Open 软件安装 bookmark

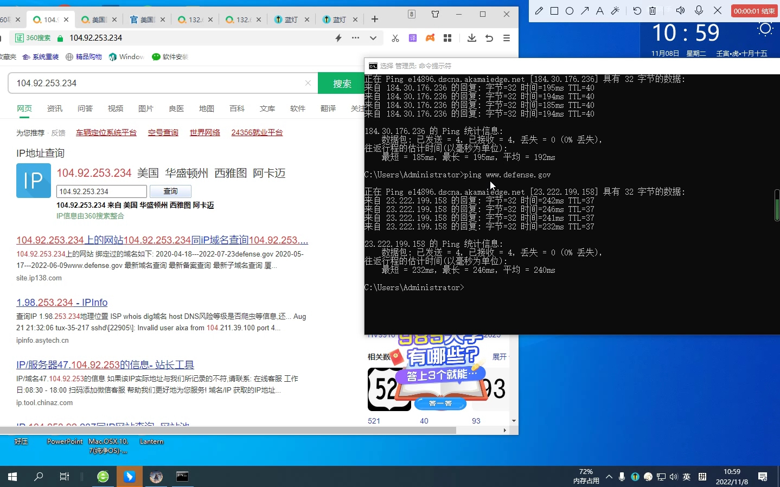pos(170,57)
